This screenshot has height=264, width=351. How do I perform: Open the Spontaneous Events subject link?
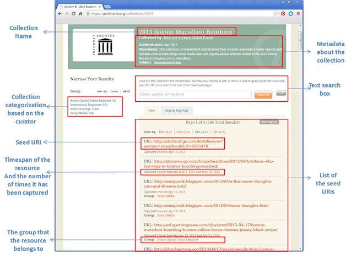168,62
